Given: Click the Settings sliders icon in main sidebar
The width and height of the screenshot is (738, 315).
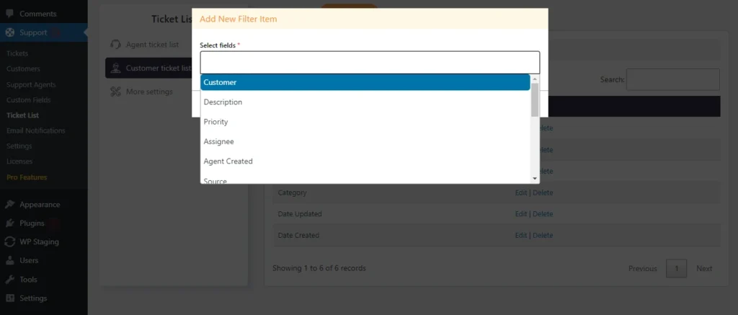Looking at the screenshot, I should [x=9, y=298].
